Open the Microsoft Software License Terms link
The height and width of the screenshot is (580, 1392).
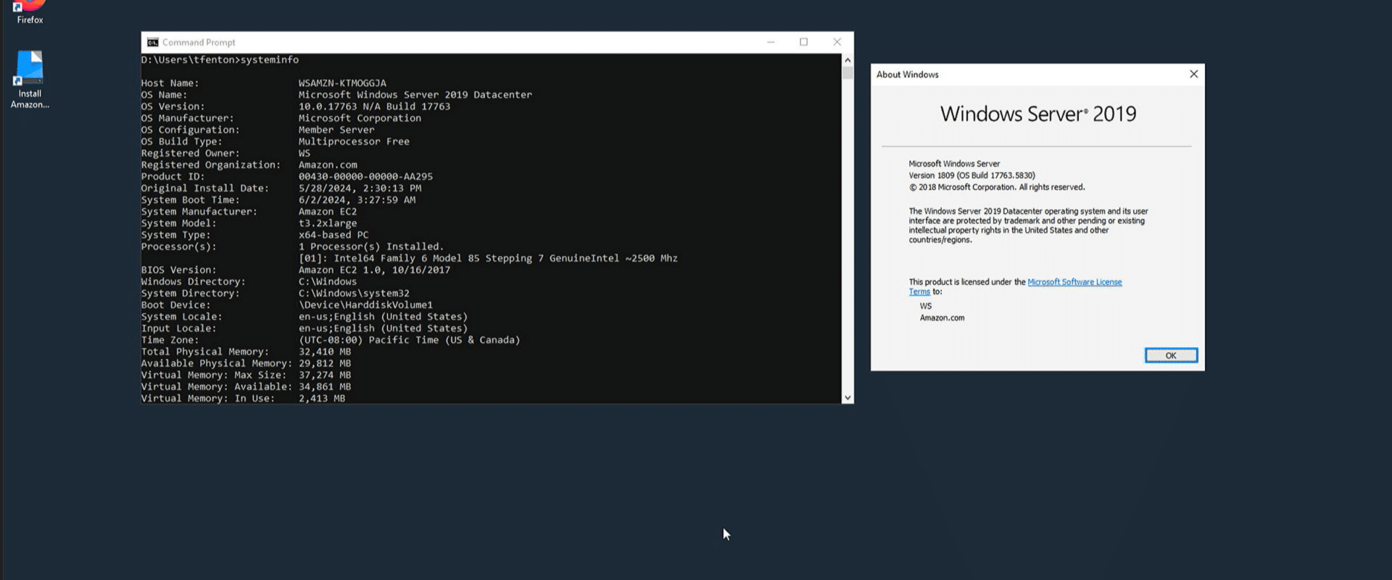click(1074, 282)
